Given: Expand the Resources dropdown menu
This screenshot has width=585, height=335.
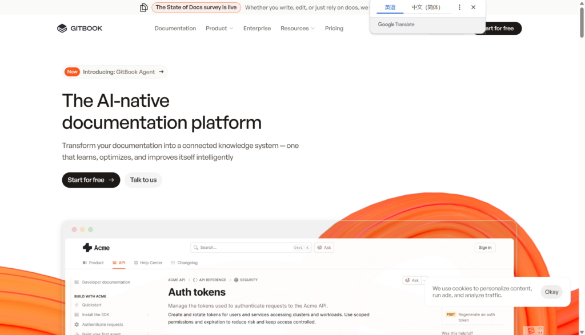Looking at the screenshot, I should pos(297,29).
